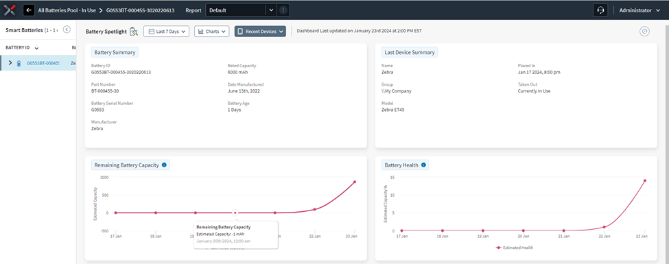
Task: Open the report options menu icon
Action: 283,10
